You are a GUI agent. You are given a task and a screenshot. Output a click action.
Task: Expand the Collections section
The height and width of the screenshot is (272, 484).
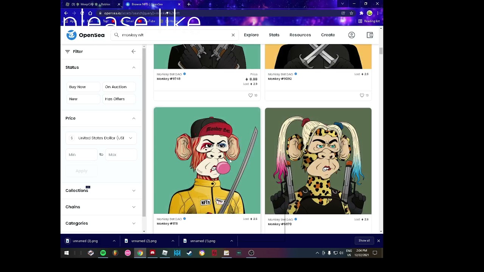[x=101, y=190]
